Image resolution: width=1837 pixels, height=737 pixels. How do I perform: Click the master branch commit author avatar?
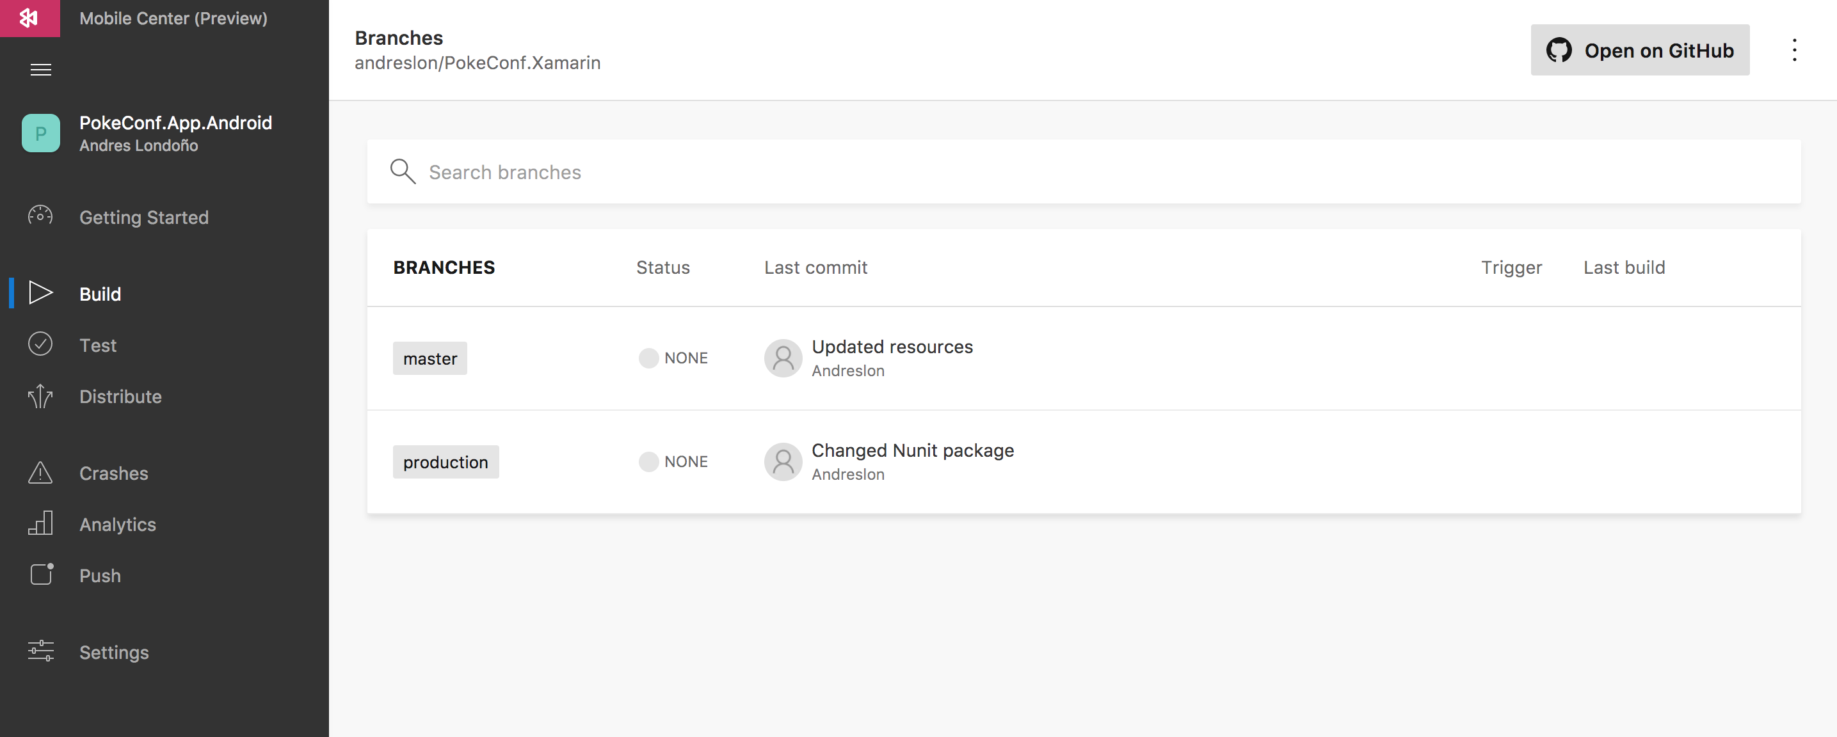click(783, 358)
